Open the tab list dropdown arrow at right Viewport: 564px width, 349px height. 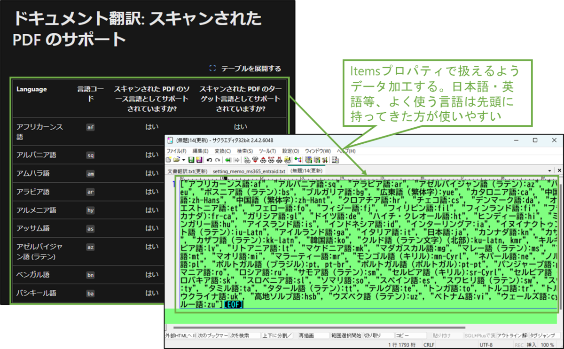tap(550, 171)
